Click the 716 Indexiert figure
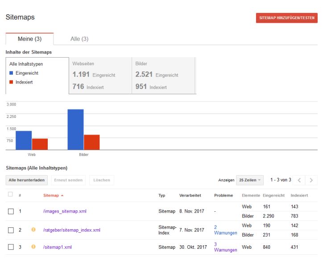 pos(88,87)
